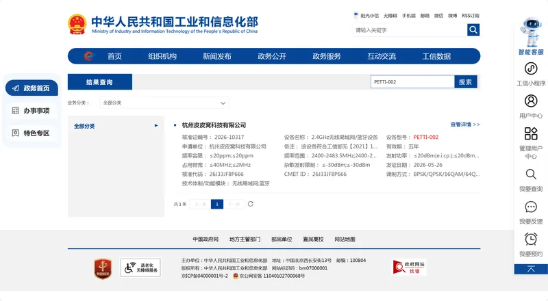The height and width of the screenshot is (301, 548).
Task: Click the RSS订阅 header link
Action: [x=471, y=16]
